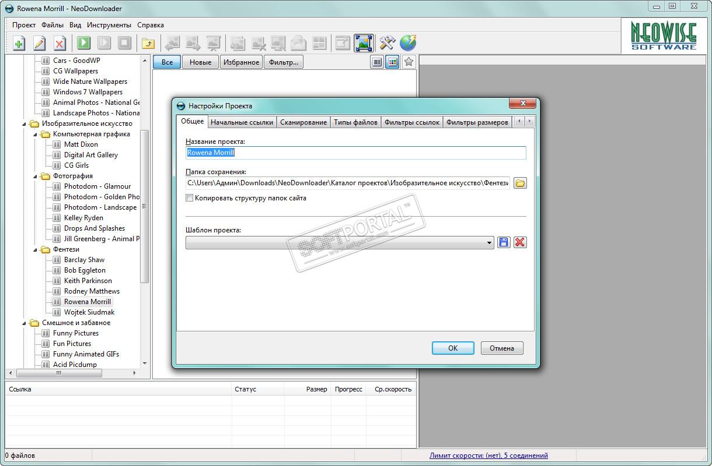This screenshot has width=712, height=466.
Task: Enable 'Копировать структуру папок сайта' checkbox
Action: click(x=189, y=198)
